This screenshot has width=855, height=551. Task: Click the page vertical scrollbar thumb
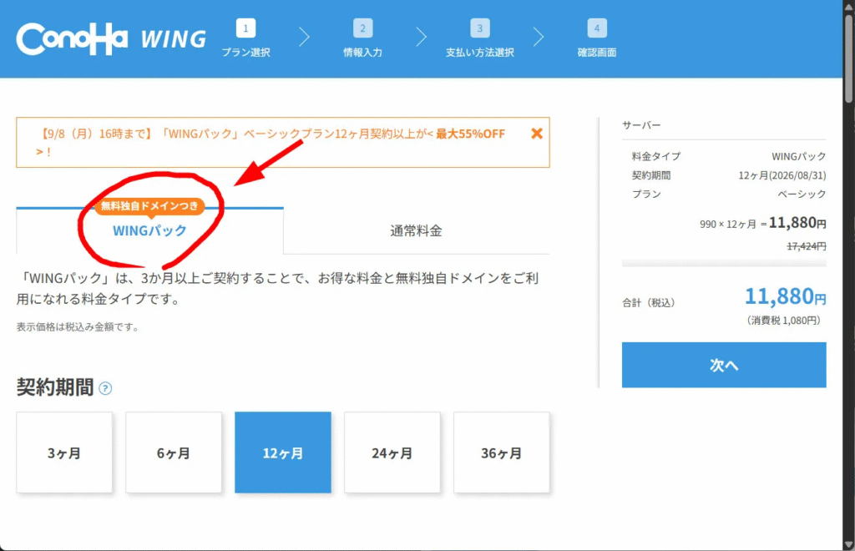[x=848, y=58]
